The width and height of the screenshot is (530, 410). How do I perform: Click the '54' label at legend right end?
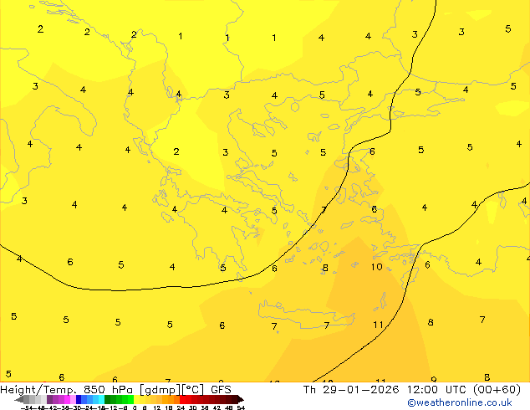tap(241, 408)
